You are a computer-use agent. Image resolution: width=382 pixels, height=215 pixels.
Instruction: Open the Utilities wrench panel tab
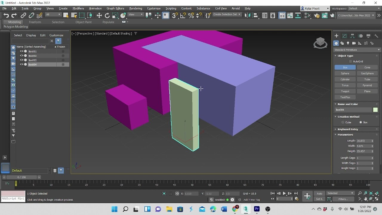pos(376,36)
